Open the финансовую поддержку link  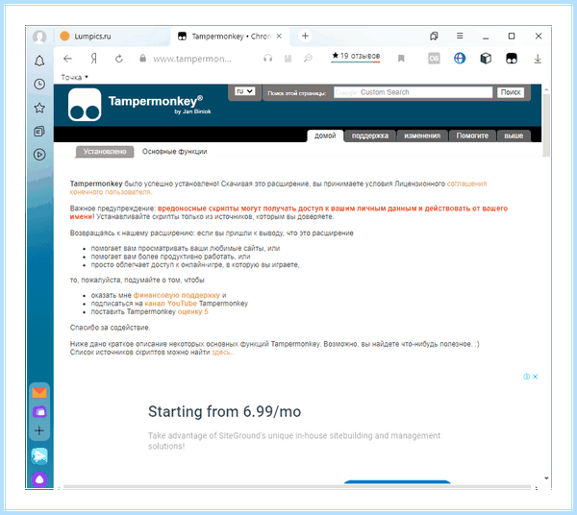pos(177,295)
